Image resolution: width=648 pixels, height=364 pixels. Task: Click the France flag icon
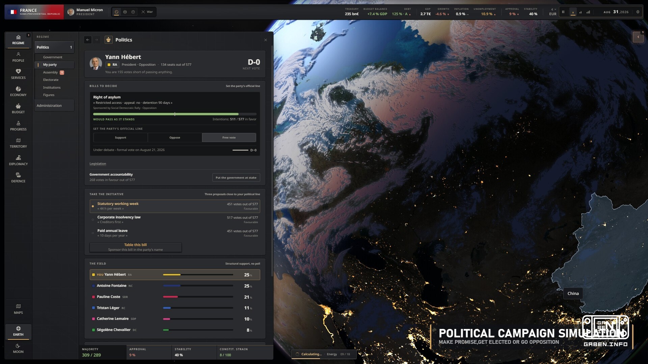click(12, 12)
